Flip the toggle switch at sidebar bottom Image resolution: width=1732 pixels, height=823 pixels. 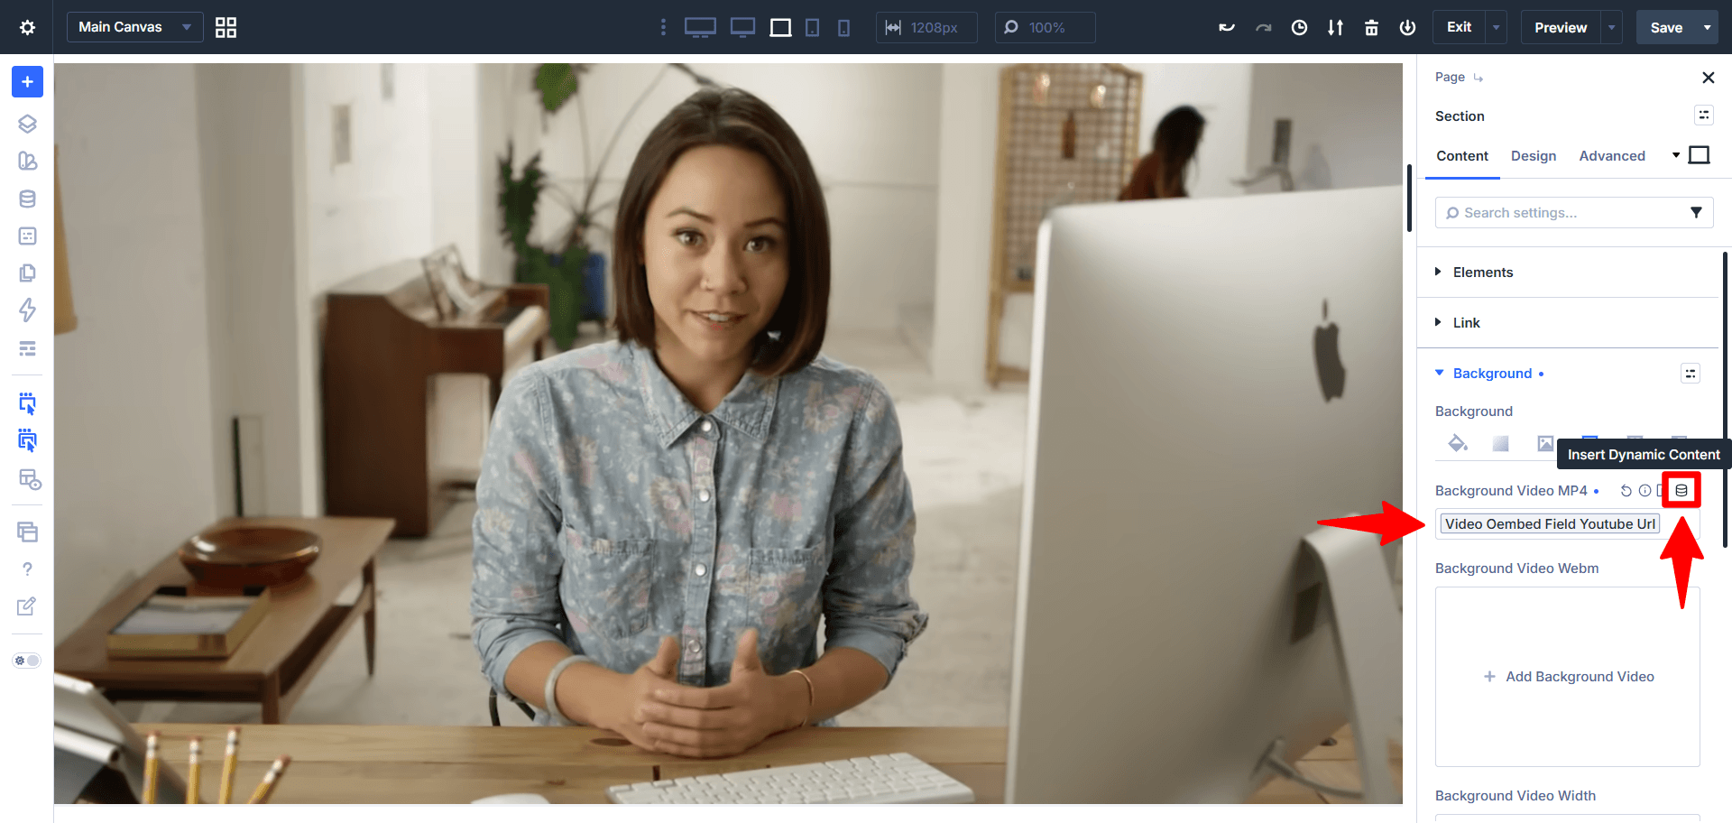point(27,661)
